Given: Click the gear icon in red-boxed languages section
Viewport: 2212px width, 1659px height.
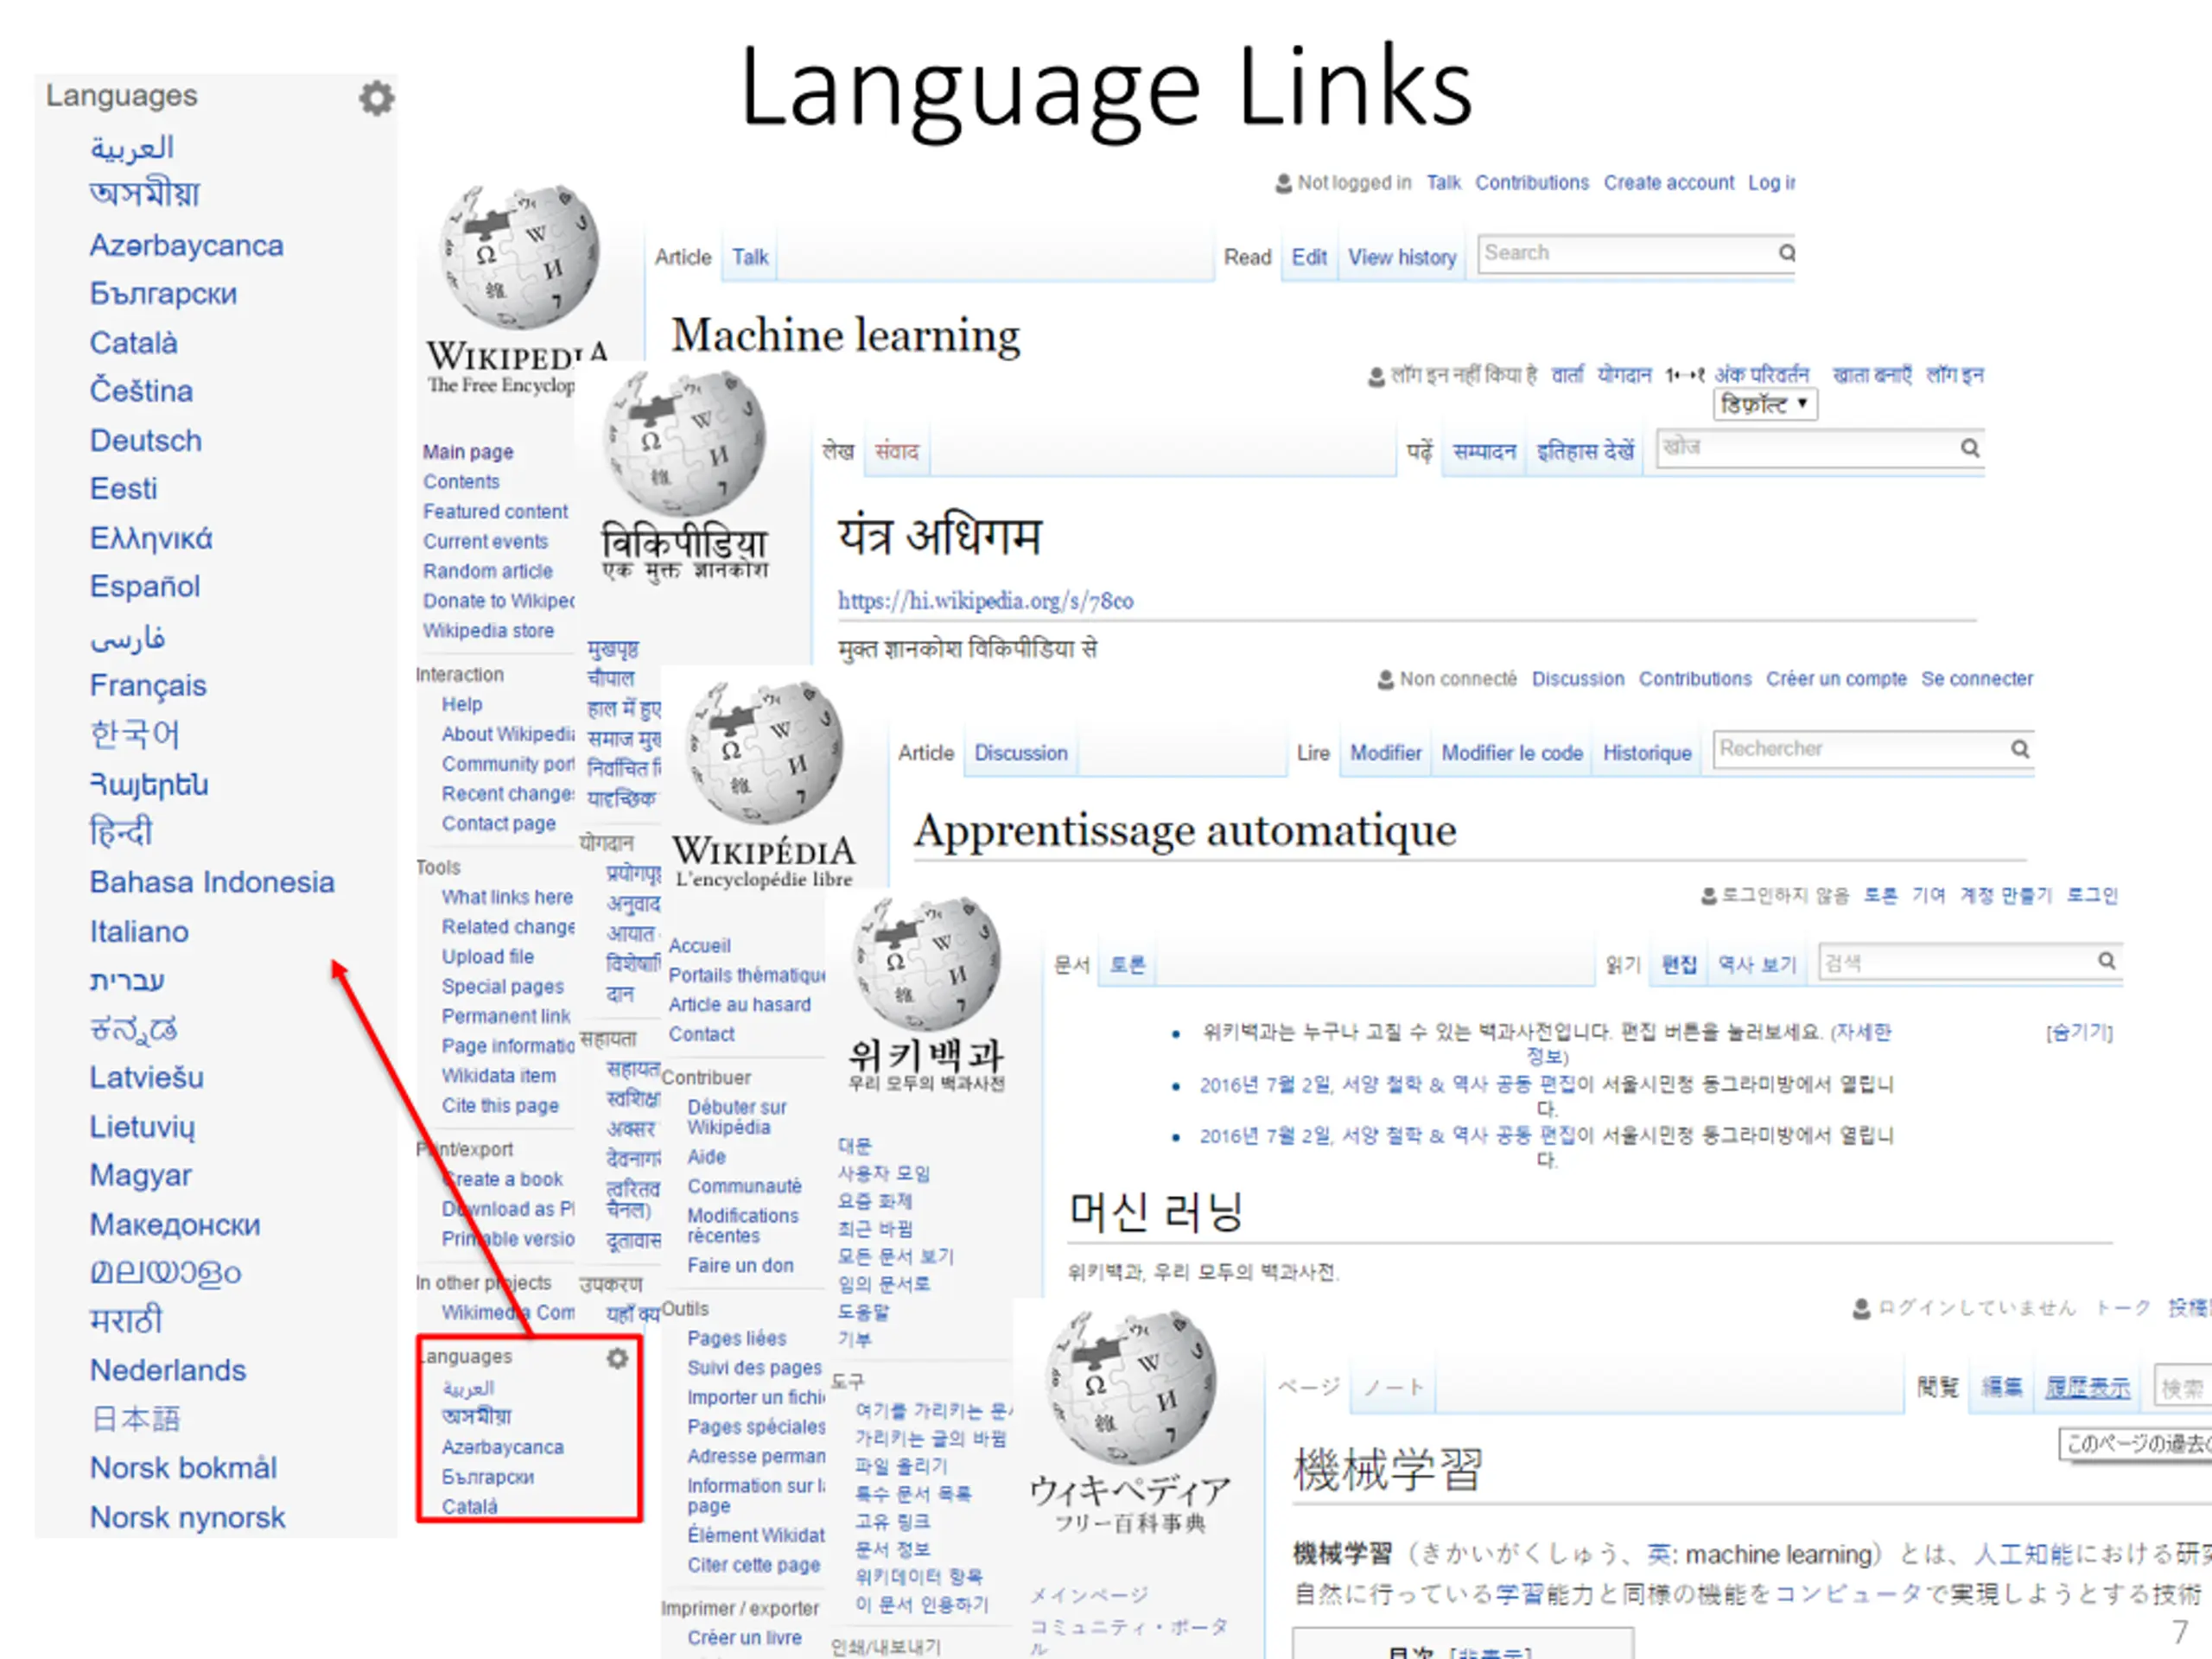Looking at the screenshot, I should [x=618, y=1358].
